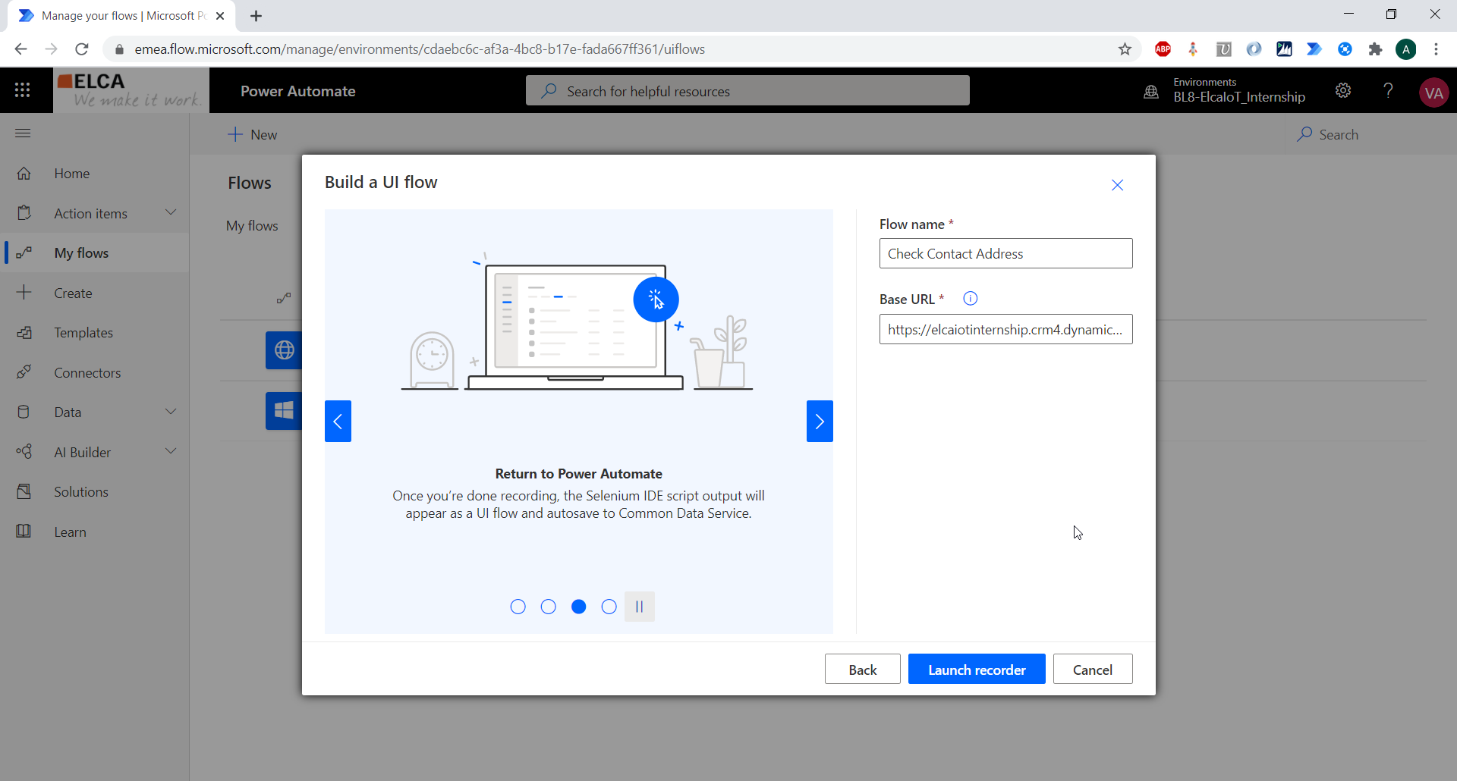
Task: Select the third carousel slide dot
Action: 578,607
